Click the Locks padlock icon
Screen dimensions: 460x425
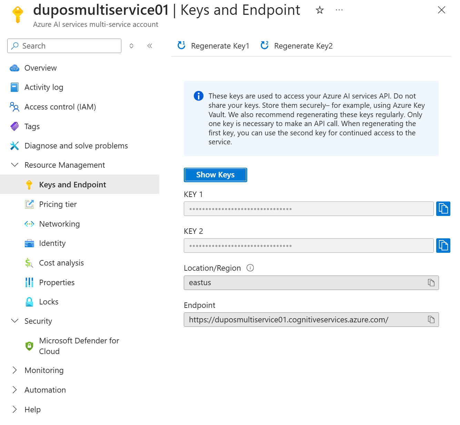pos(29,302)
